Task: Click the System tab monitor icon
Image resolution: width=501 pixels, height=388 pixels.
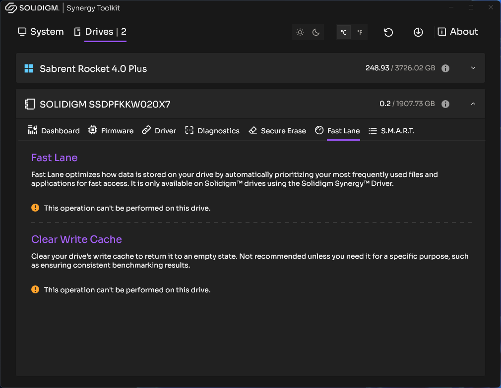Action: click(22, 32)
